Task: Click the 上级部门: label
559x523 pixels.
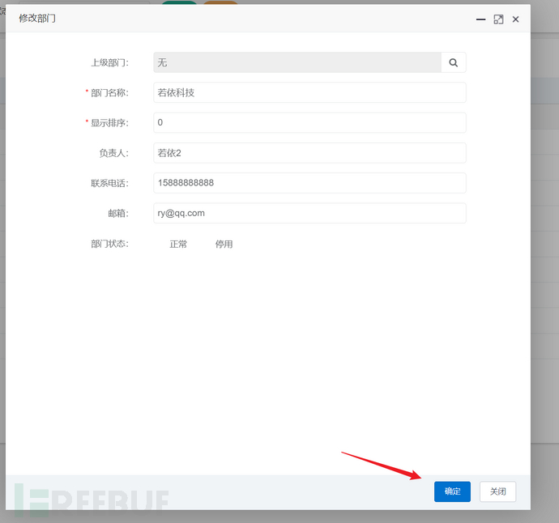Action: click(110, 62)
